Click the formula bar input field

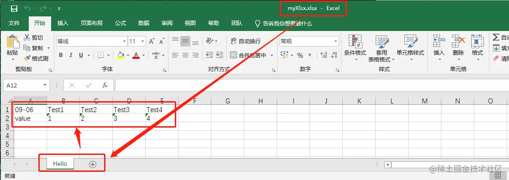(312, 85)
